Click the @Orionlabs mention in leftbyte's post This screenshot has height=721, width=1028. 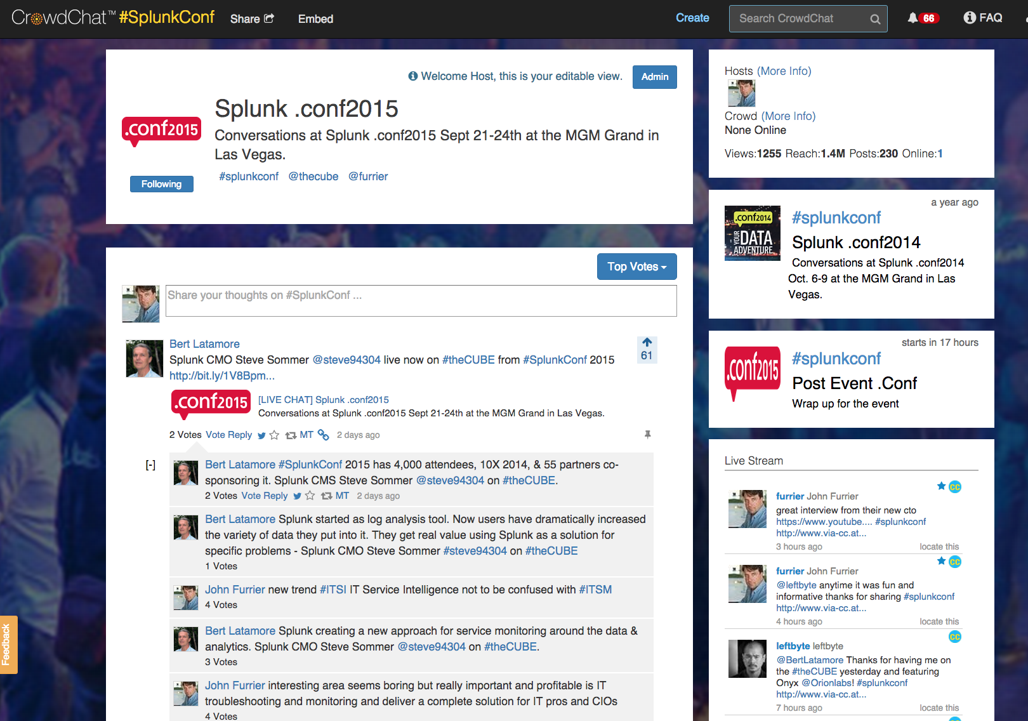[827, 683]
